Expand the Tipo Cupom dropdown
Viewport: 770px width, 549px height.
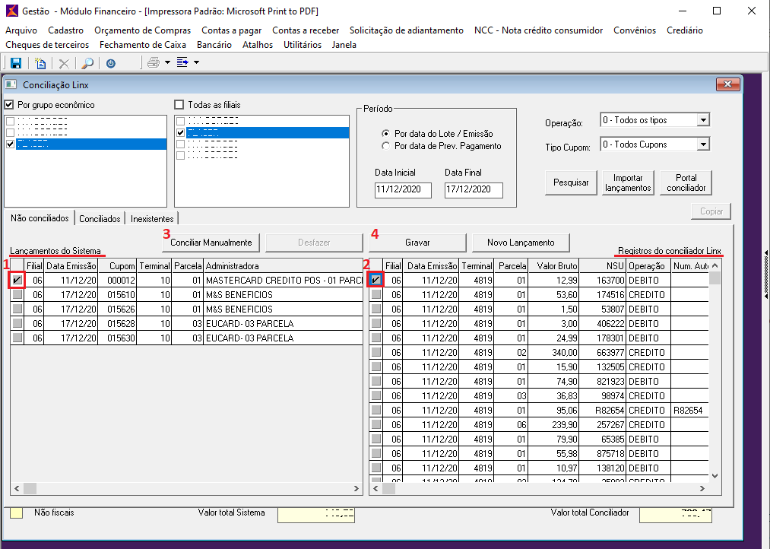(702, 144)
